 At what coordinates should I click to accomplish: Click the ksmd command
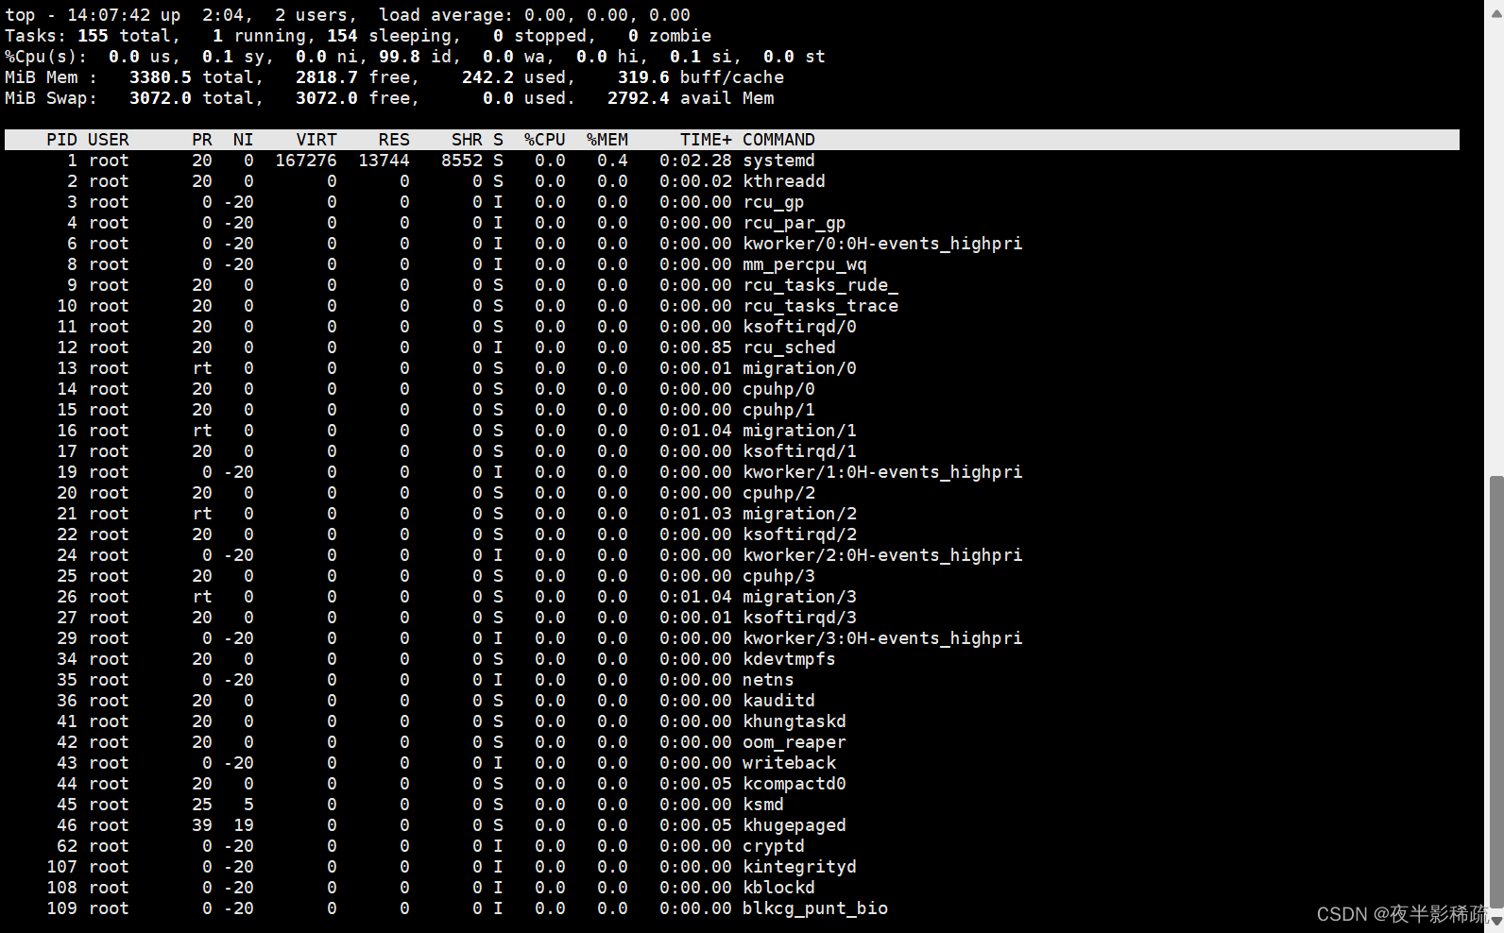pos(763,805)
